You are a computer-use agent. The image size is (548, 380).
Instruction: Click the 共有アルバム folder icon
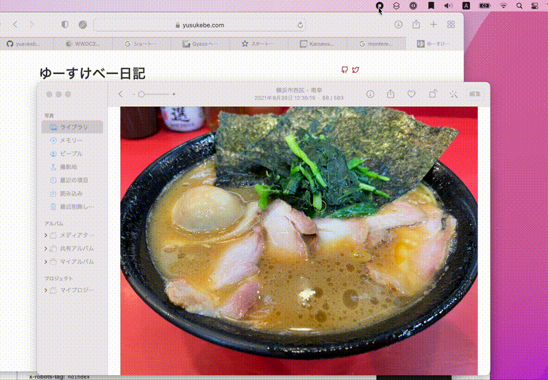click(x=53, y=249)
